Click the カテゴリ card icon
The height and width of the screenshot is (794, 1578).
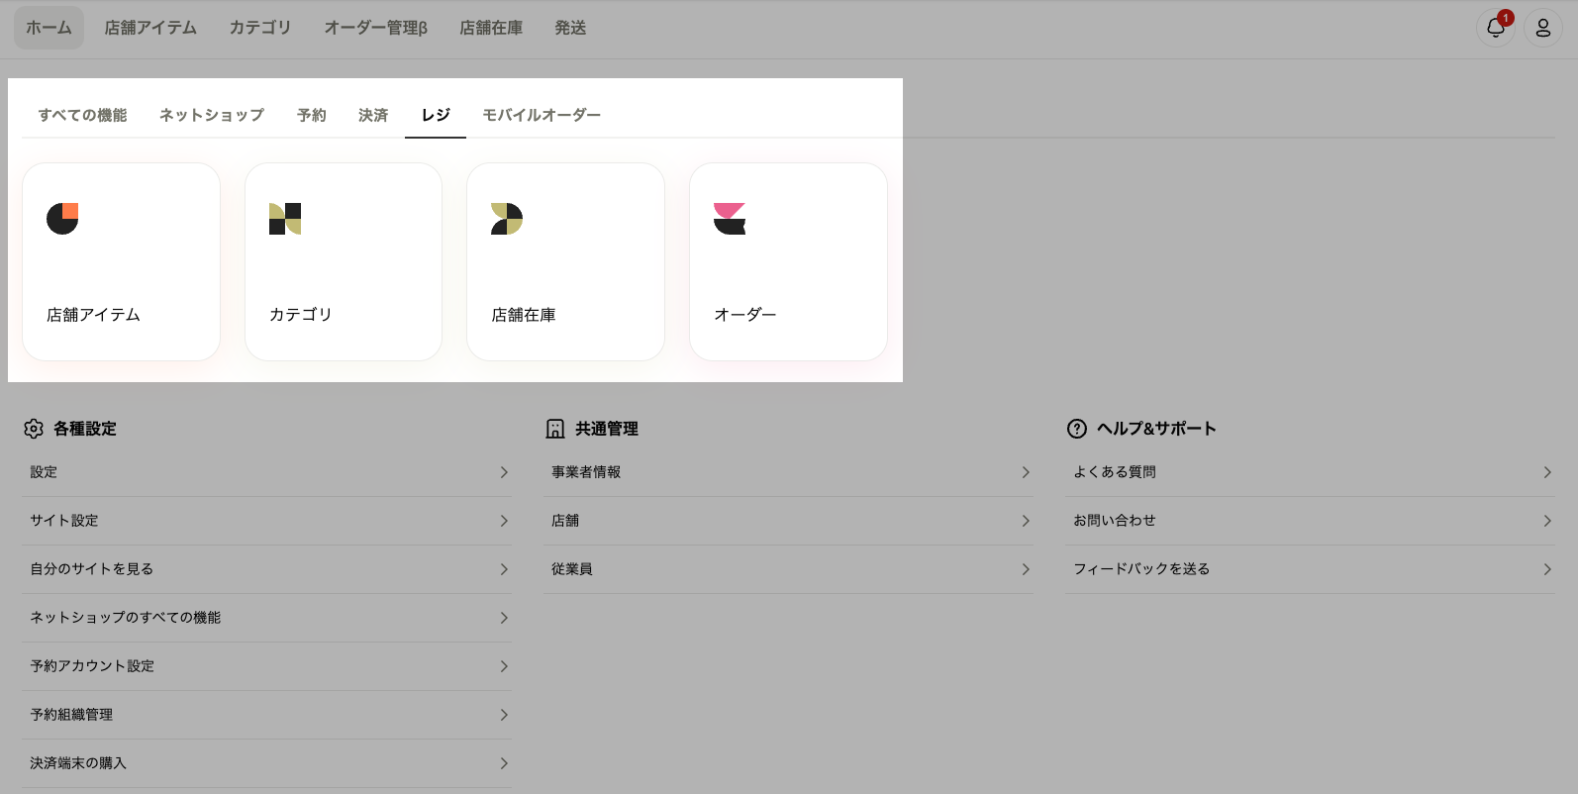click(x=285, y=219)
